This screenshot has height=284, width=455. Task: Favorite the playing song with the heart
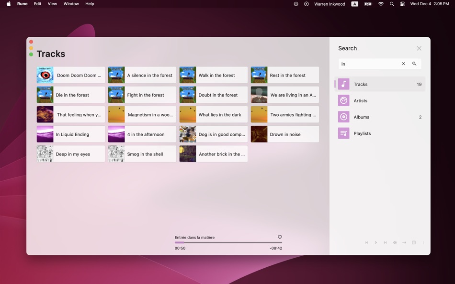(280, 237)
